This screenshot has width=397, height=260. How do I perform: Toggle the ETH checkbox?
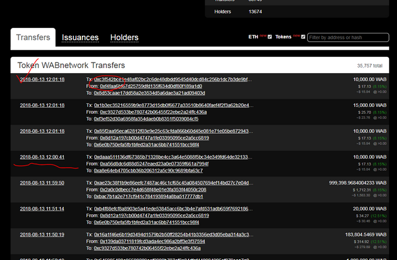[270, 37]
